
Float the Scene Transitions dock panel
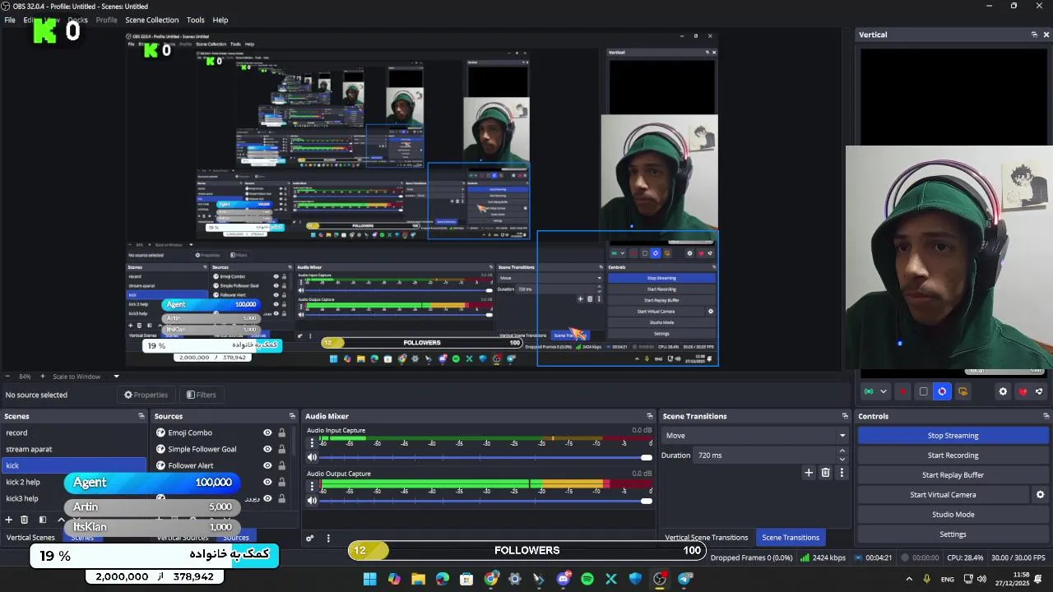click(x=844, y=416)
